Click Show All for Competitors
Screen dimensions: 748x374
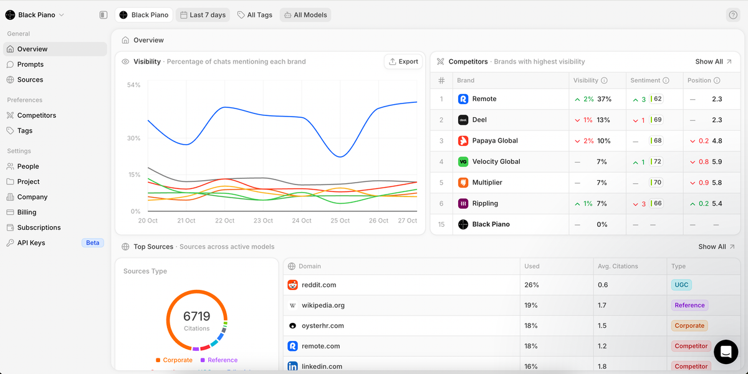tap(714, 62)
